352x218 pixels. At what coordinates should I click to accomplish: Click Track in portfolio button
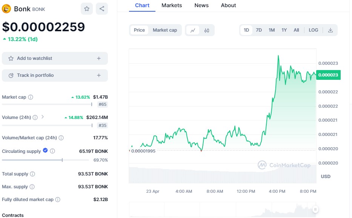pos(55,75)
